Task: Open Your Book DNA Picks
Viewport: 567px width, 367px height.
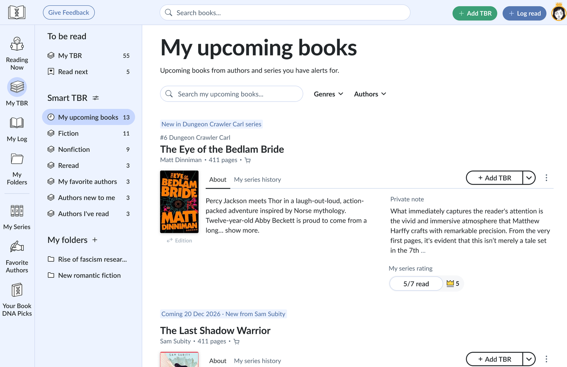Action: tap(17, 299)
